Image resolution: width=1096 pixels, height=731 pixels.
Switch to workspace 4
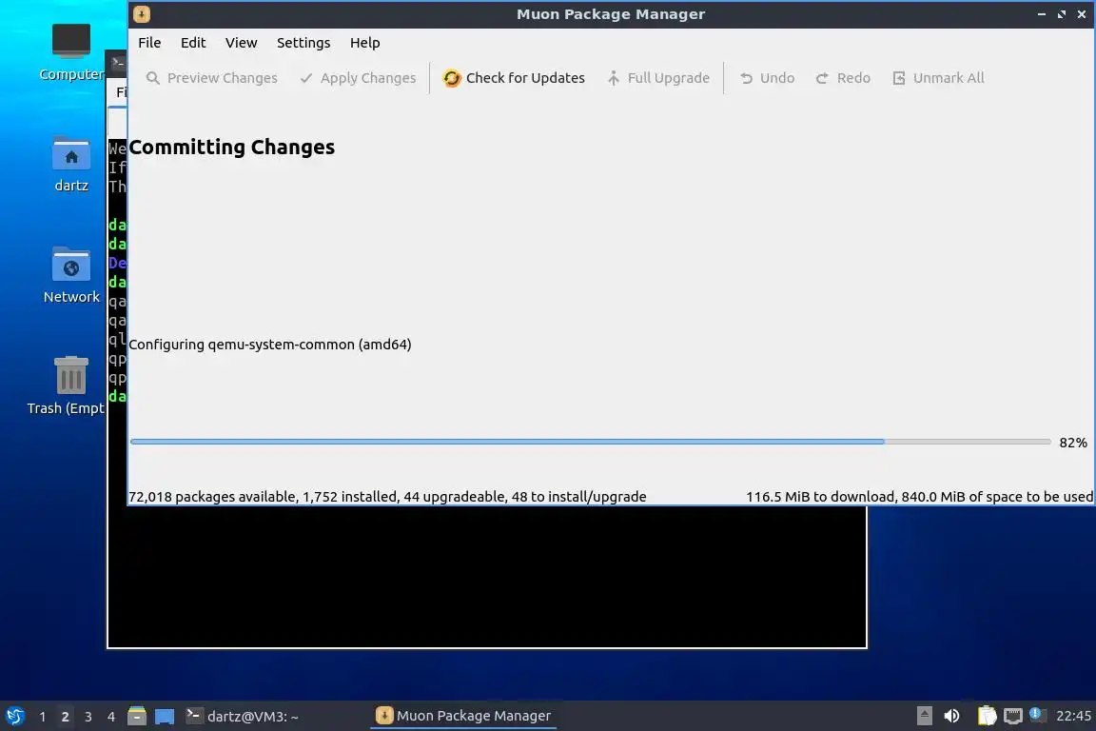click(111, 717)
